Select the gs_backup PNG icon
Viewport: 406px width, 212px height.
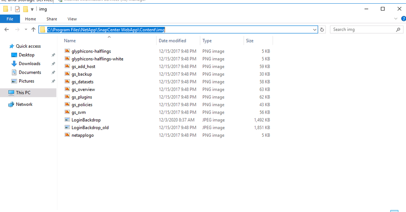[x=67, y=74]
